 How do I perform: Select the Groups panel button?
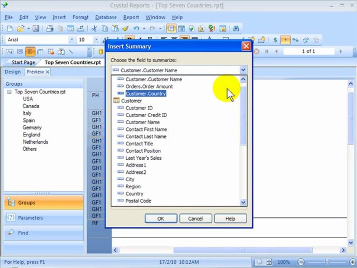pos(44,202)
